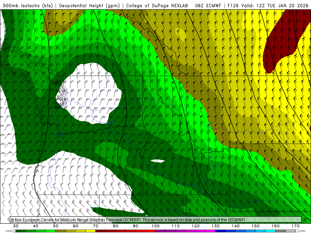311x233 pixels.
Task: Click the 40 kt color bar label
Action: point(36,226)
